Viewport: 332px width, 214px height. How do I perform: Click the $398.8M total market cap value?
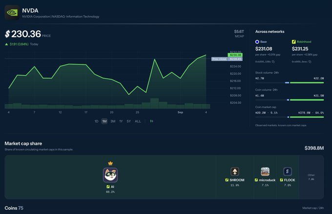tap(314, 148)
